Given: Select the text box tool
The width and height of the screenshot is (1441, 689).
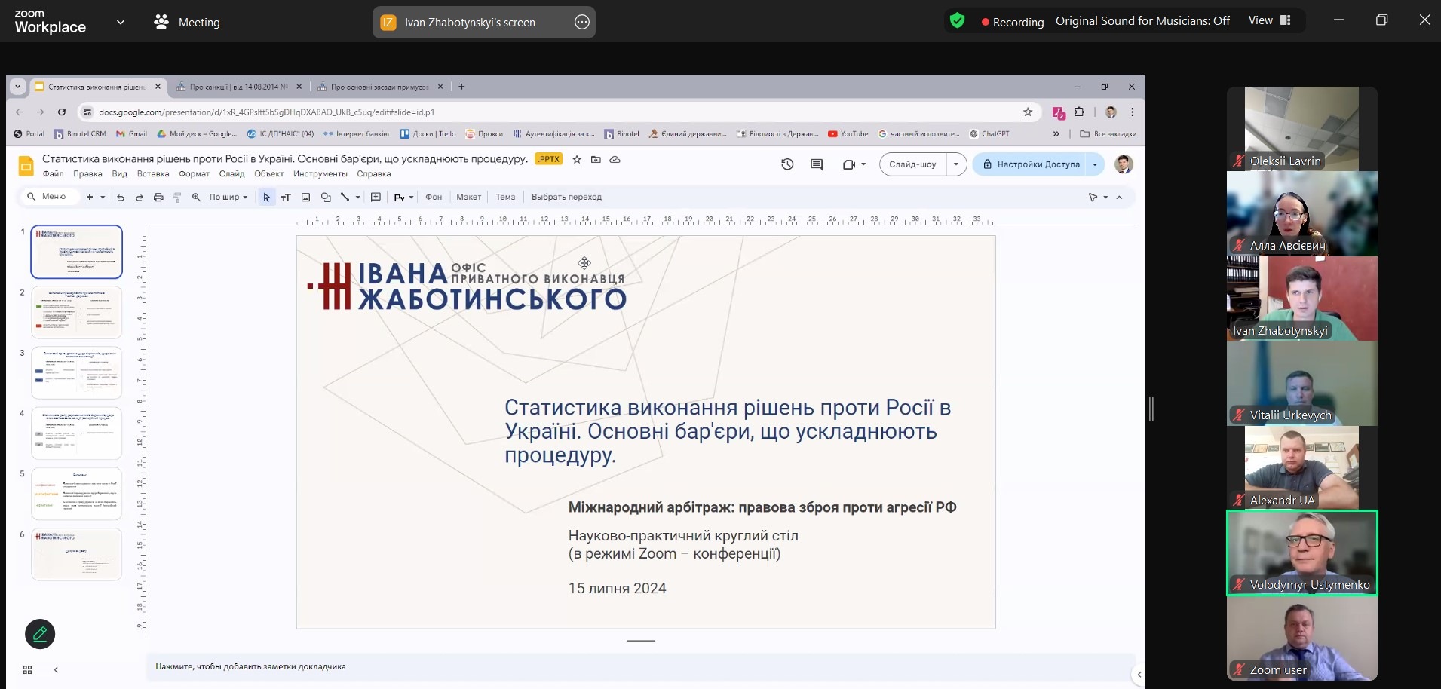Looking at the screenshot, I should tap(286, 198).
